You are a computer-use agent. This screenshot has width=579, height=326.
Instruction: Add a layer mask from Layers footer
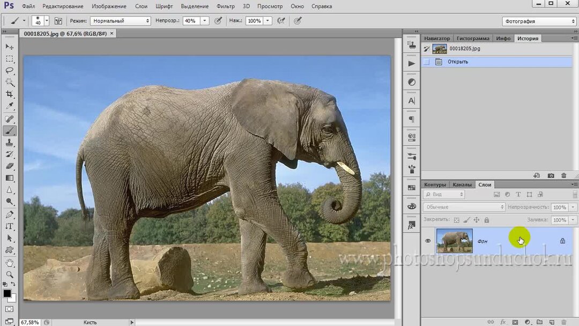click(515, 322)
